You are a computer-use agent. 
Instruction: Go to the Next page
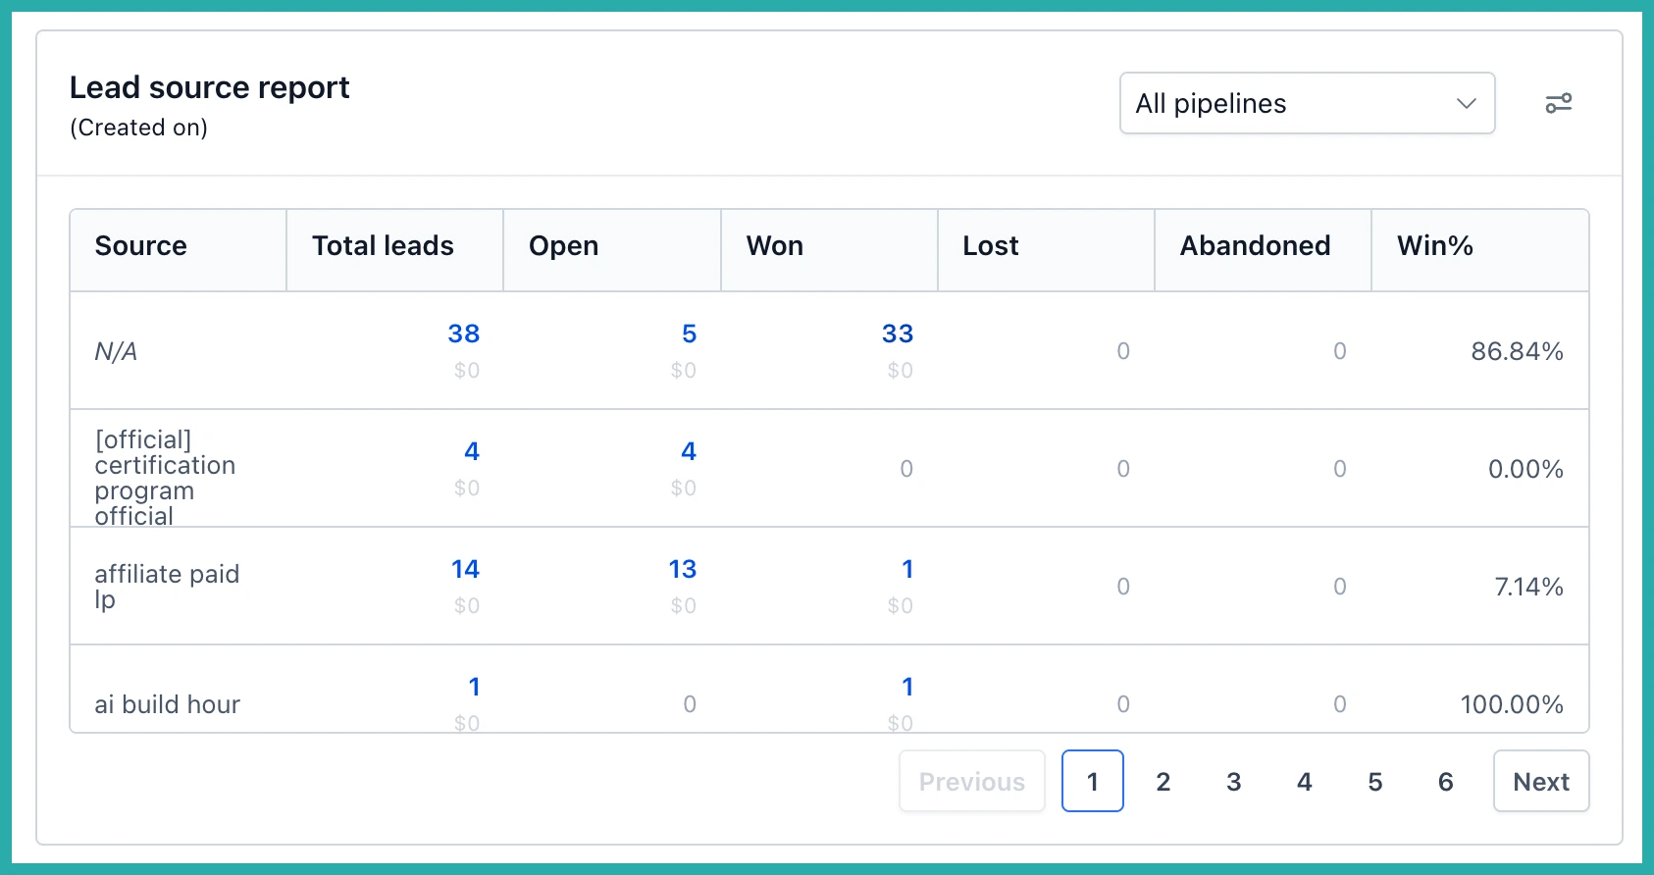click(1540, 781)
